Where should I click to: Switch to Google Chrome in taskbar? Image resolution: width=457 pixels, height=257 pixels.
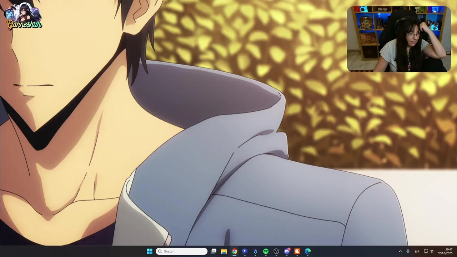pos(234,251)
